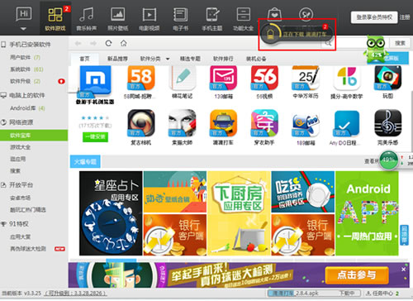Close the bottom promotional banner
The height and width of the screenshot is (301, 413).
point(403,270)
